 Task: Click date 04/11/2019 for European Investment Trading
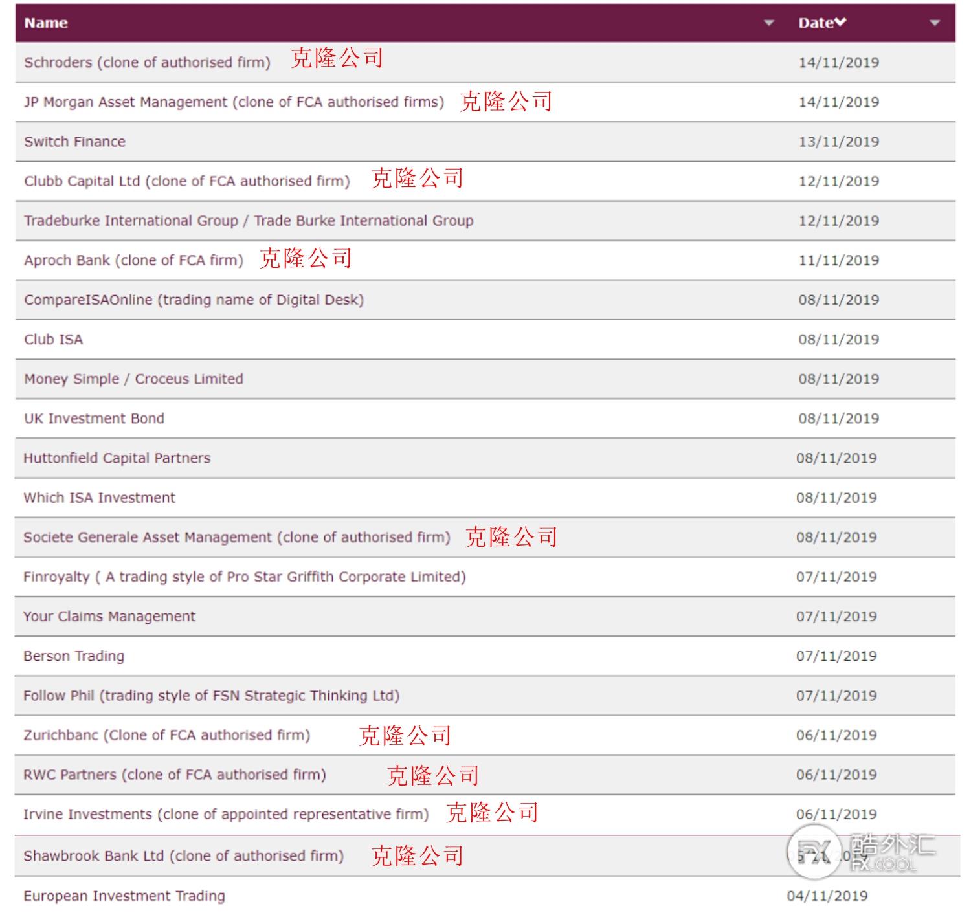pyautogui.click(x=827, y=896)
